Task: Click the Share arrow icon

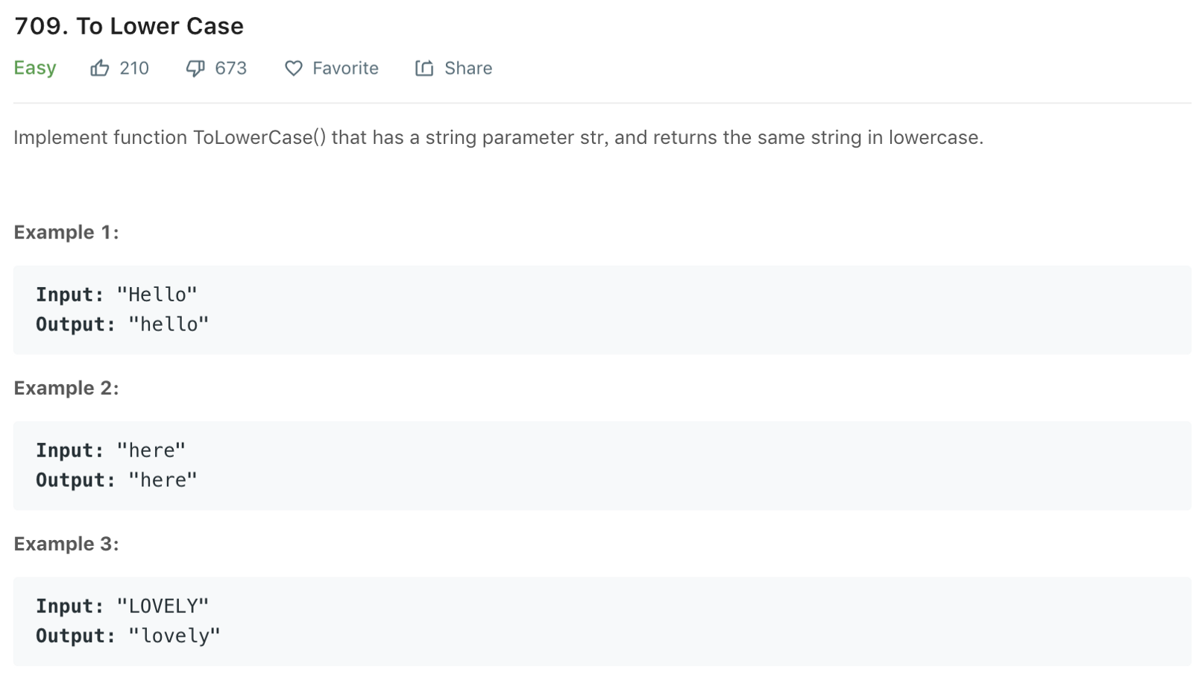Action: [424, 69]
